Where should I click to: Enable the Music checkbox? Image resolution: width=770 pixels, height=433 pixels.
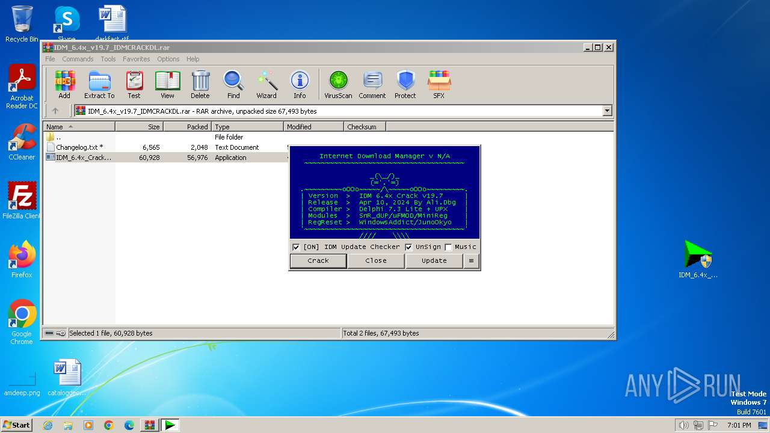tap(448, 247)
